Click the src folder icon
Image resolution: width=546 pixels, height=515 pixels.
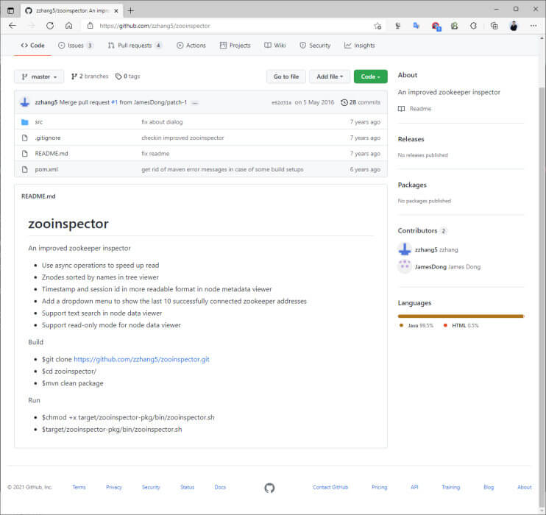pyautogui.click(x=25, y=122)
